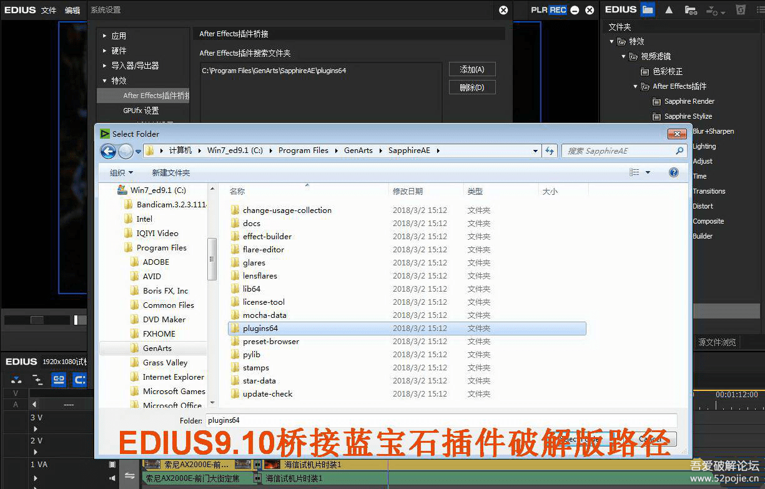Image resolution: width=765 pixels, height=489 pixels.
Task: Click the folder view icon in effects panel
Action: click(648, 10)
